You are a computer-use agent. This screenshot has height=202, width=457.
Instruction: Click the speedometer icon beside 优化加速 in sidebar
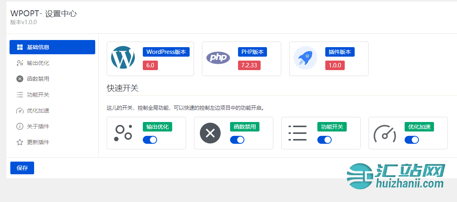point(20,111)
